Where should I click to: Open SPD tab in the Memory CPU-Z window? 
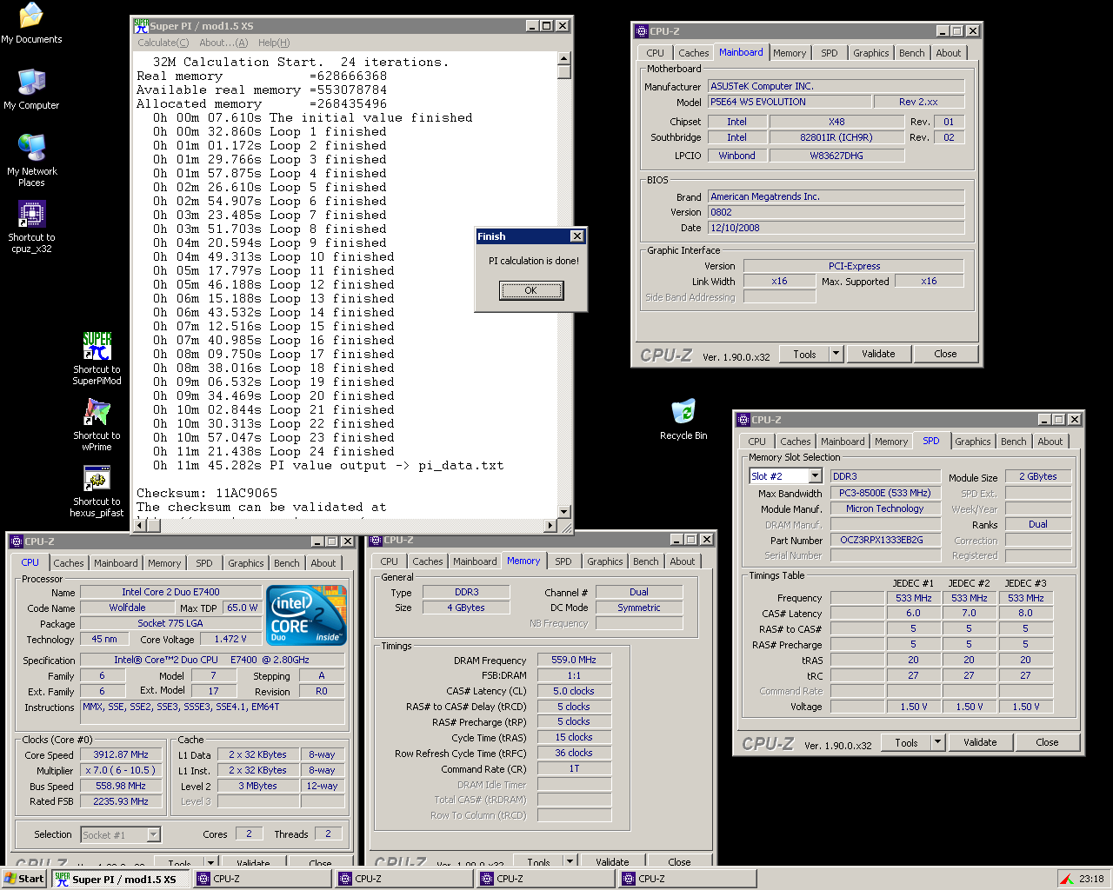click(563, 561)
